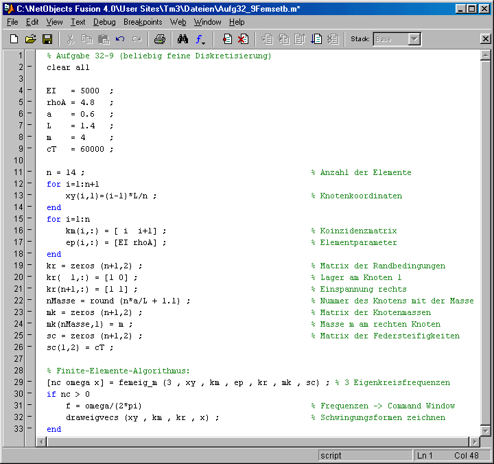494x464 pixels.
Task: Click the vertical scrollbar down arrow
Action: [486, 430]
